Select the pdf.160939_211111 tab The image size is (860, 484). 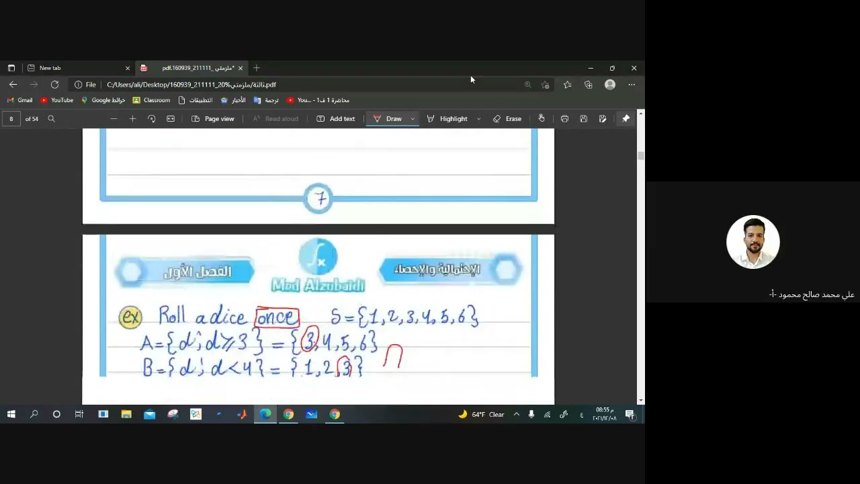click(191, 68)
